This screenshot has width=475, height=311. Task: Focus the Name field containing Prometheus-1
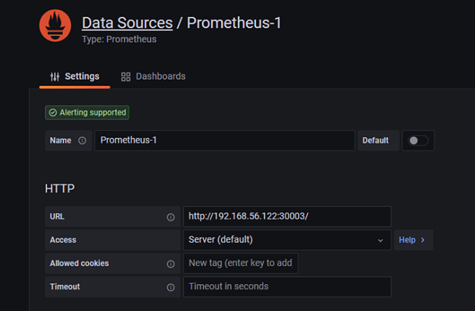(225, 141)
